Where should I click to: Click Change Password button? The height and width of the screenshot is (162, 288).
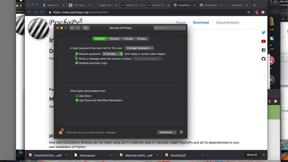[x=139, y=48]
